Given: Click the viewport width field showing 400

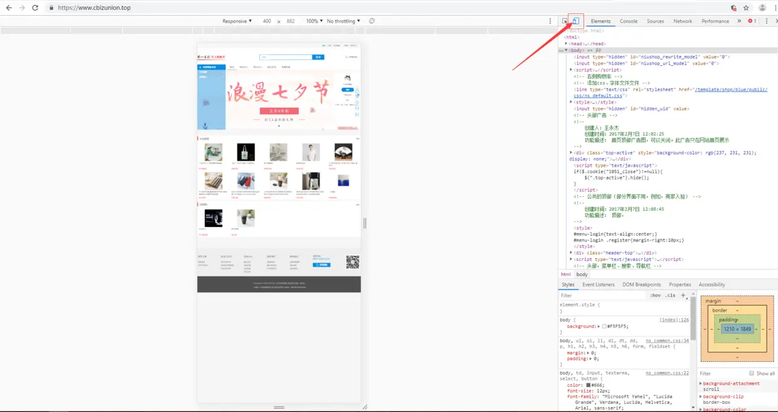Looking at the screenshot, I should point(267,21).
